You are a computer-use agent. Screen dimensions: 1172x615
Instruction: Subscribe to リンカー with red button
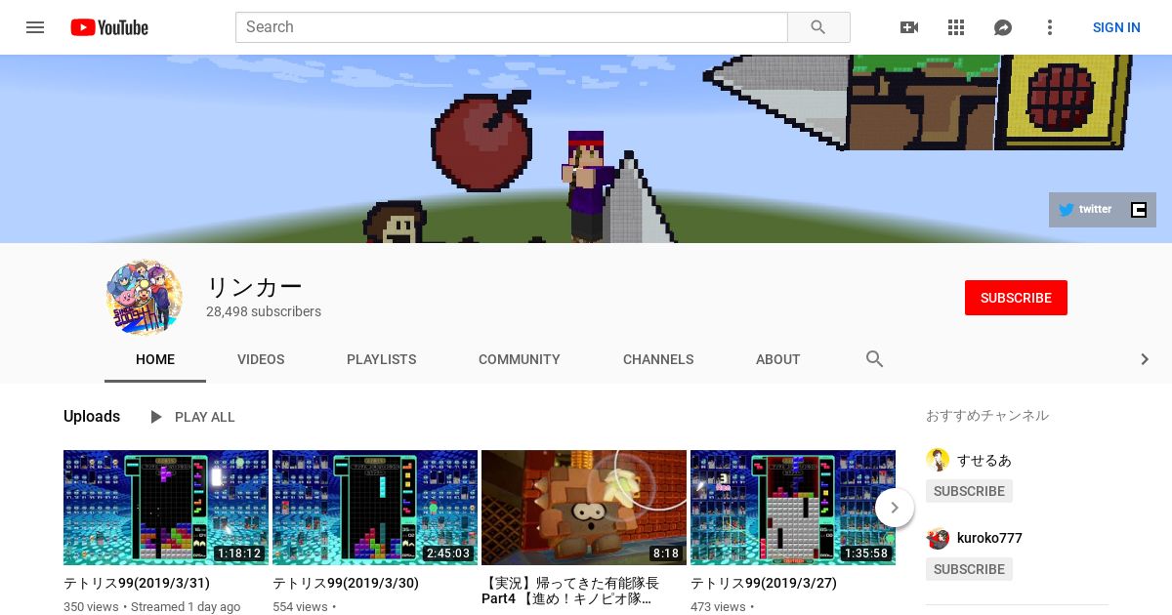(1016, 298)
